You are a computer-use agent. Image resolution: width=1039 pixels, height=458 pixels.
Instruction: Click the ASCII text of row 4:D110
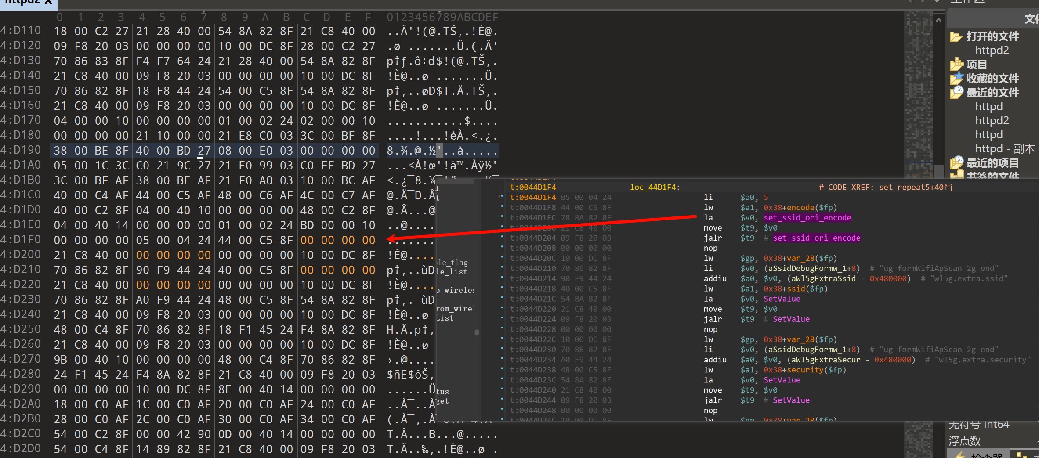(x=442, y=31)
